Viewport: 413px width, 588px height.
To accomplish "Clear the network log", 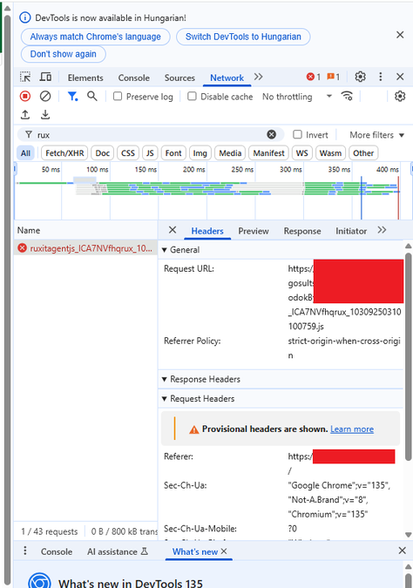I will pyautogui.click(x=45, y=97).
